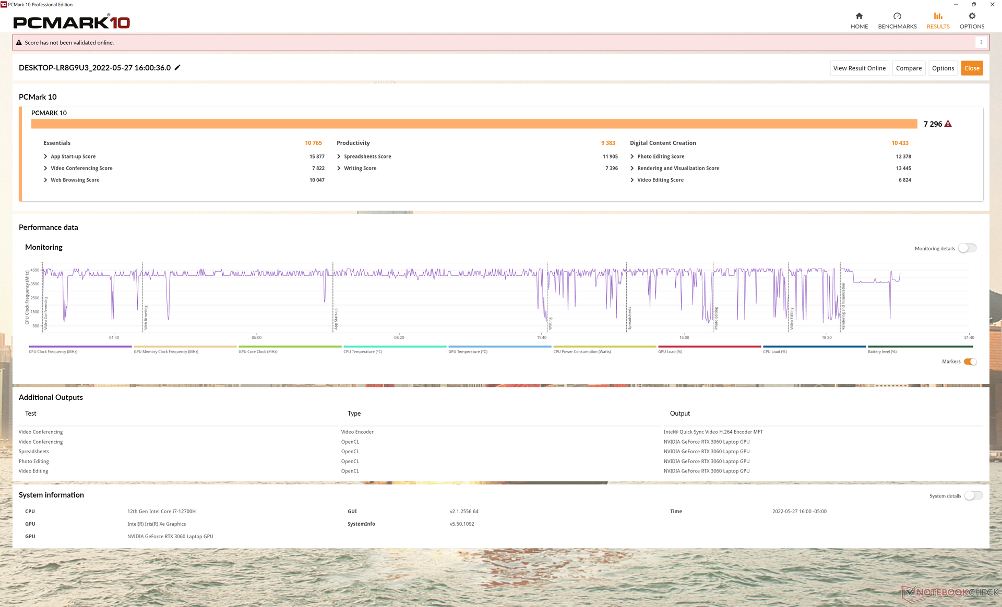Click the View Result Online button
This screenshot has width=1002, height=607.
click(859, 68)
